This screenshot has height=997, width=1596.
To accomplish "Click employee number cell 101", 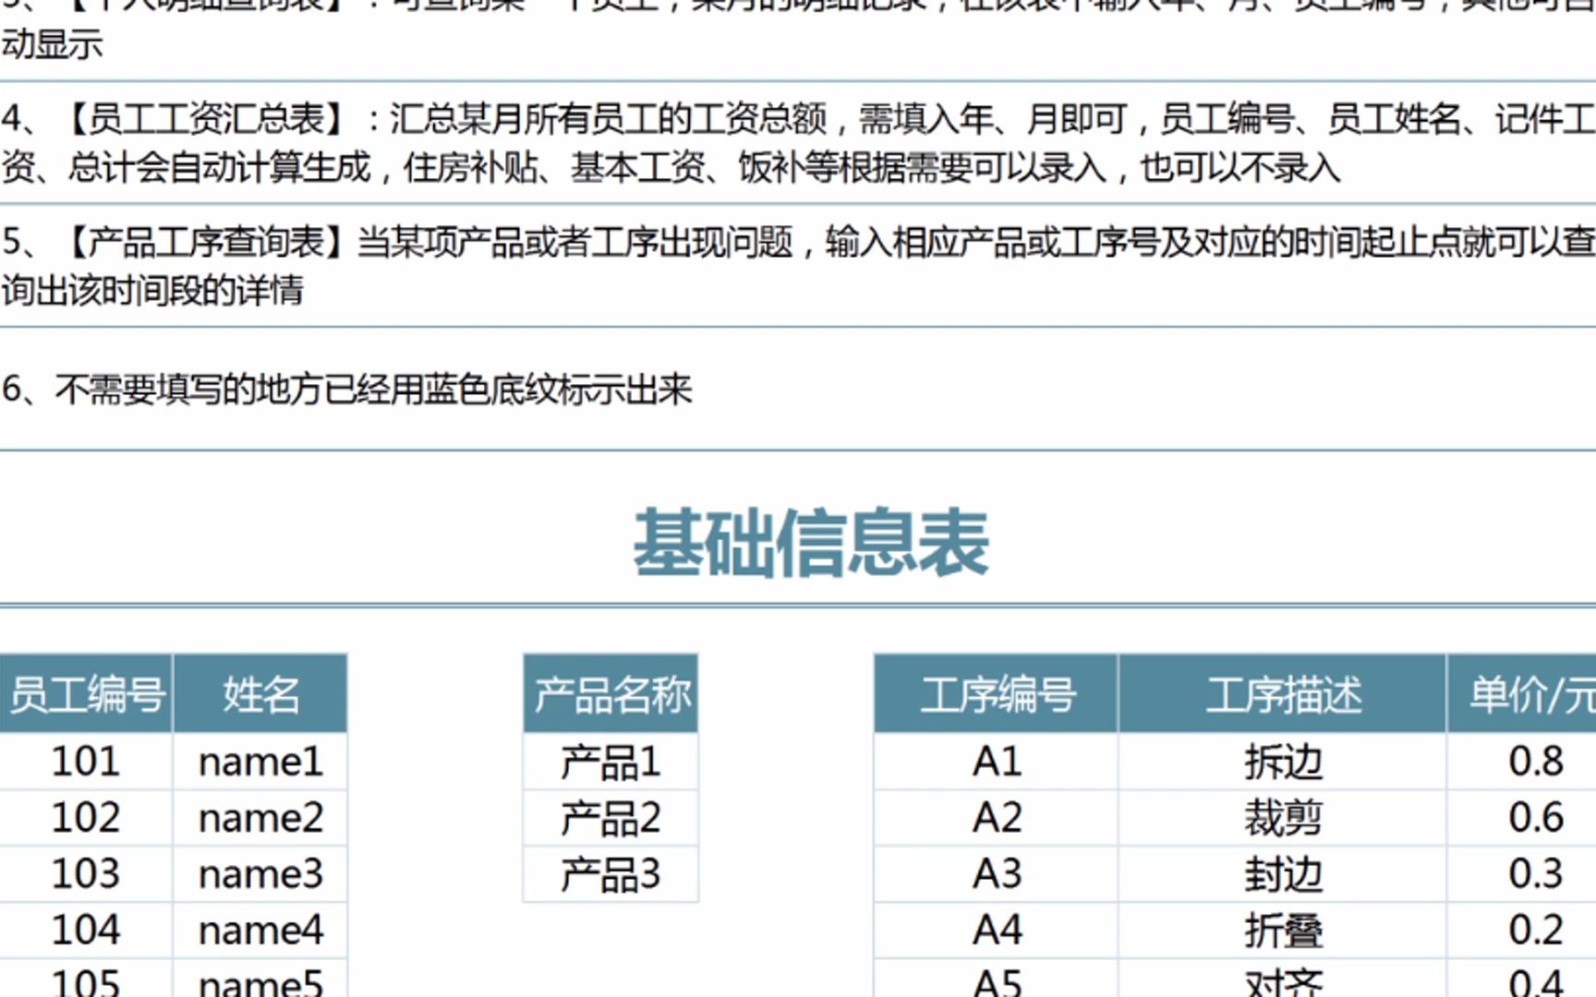I will click(86, 762).
